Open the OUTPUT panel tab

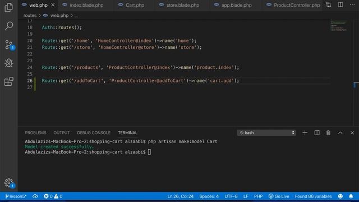[61, 133]
